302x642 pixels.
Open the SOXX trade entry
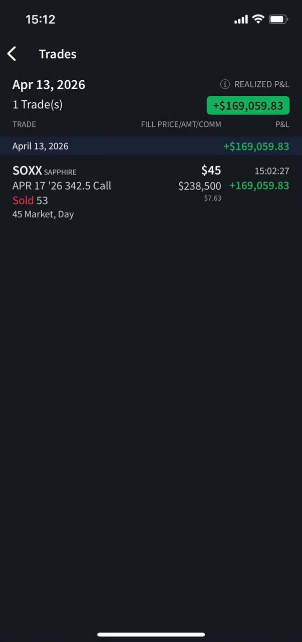coord(27,171)
